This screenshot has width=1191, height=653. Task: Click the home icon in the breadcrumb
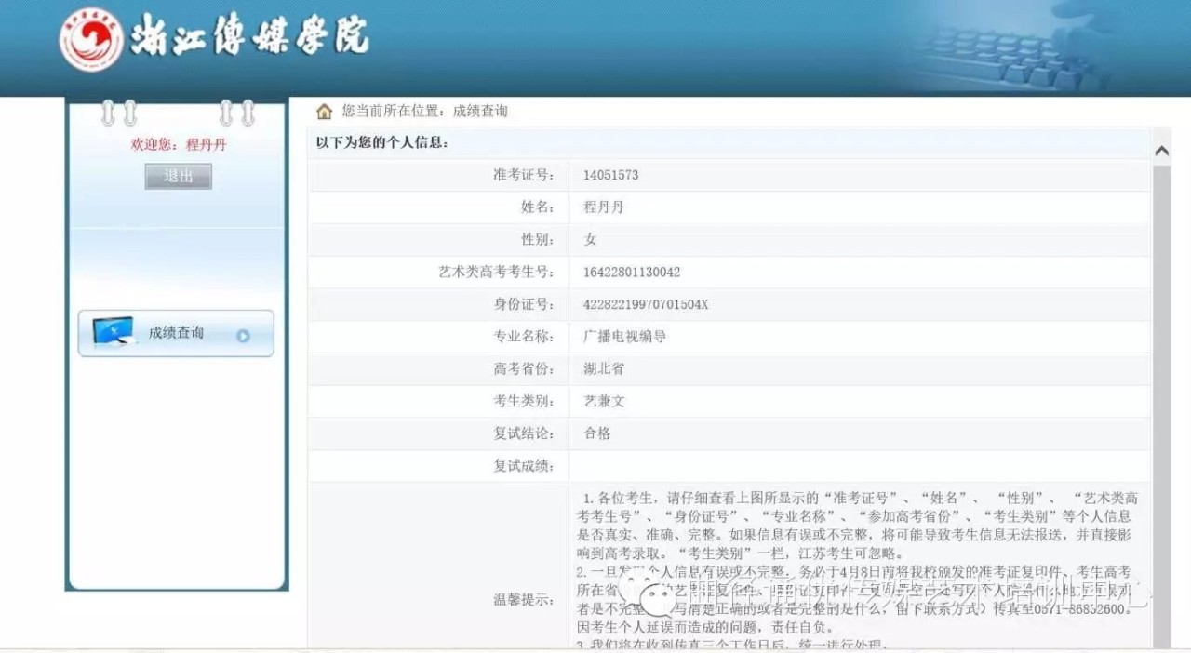[x=324, y=112]
